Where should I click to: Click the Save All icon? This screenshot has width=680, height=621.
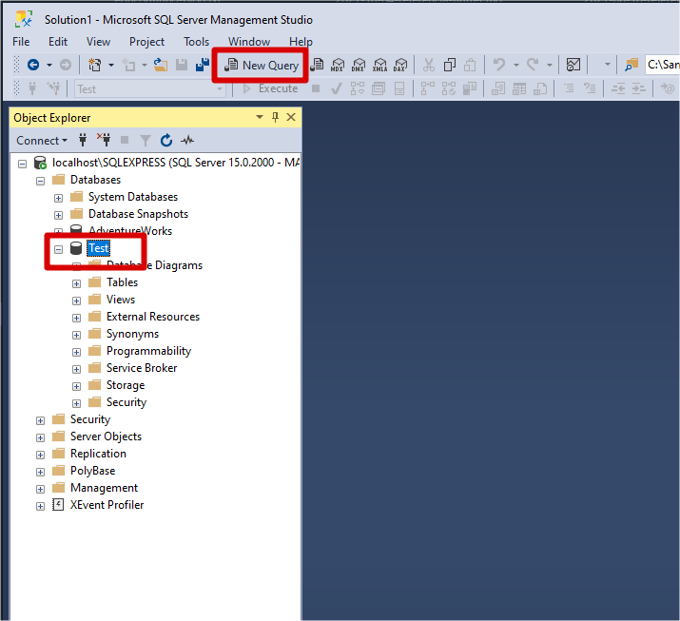(202, 65)
